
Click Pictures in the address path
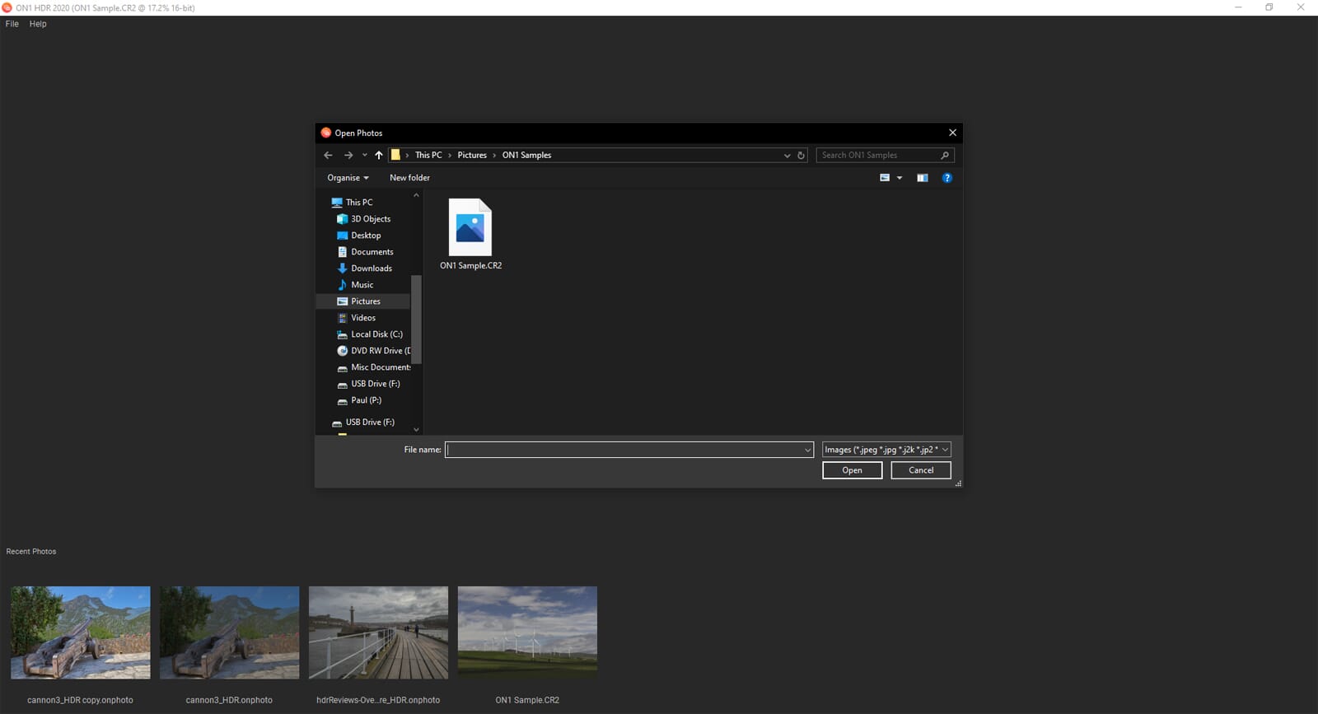tap(472, 155)
